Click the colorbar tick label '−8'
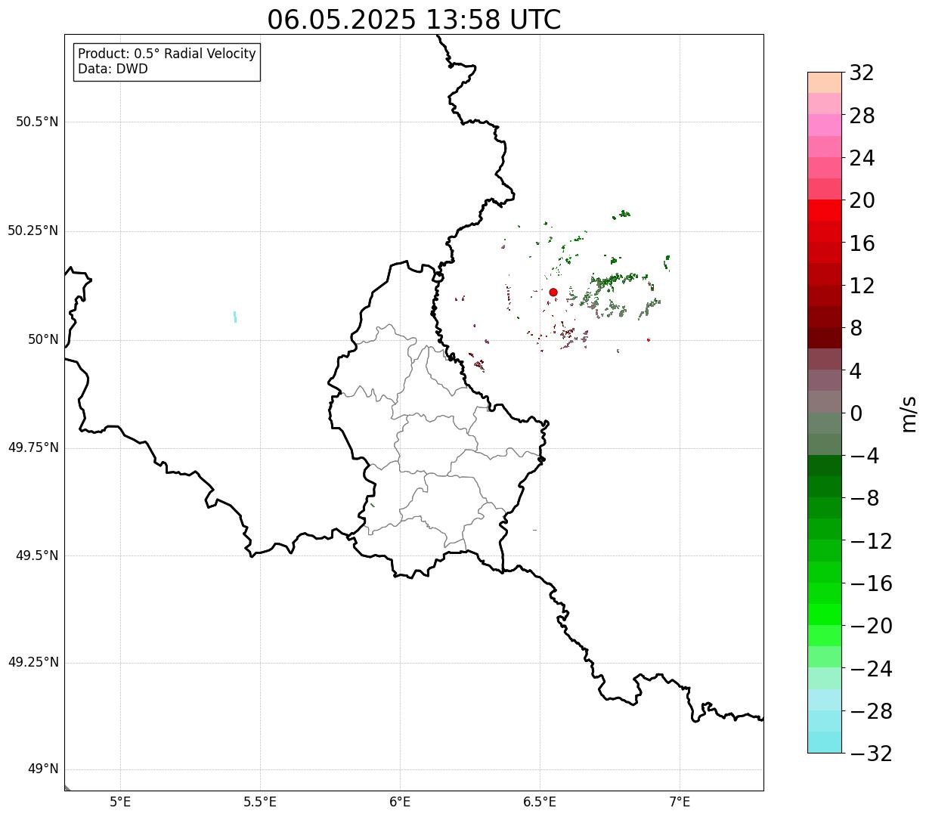 pos(863,499)
